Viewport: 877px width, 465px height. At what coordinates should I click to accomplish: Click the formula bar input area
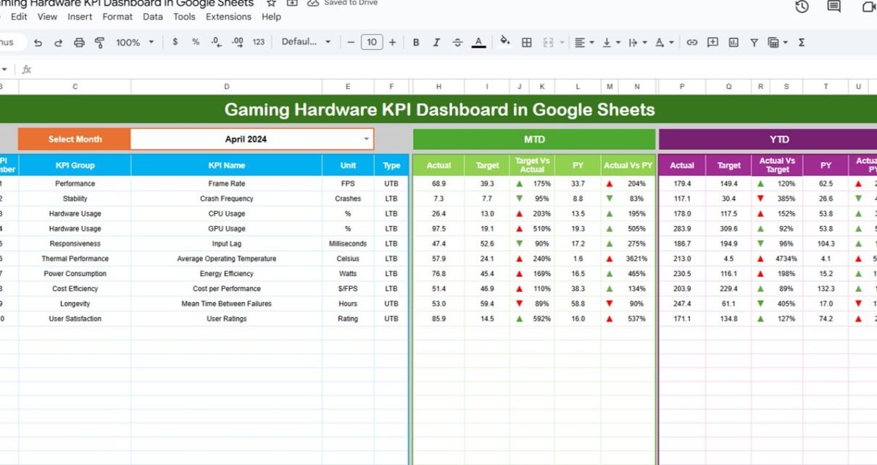(x=457, y=70)
